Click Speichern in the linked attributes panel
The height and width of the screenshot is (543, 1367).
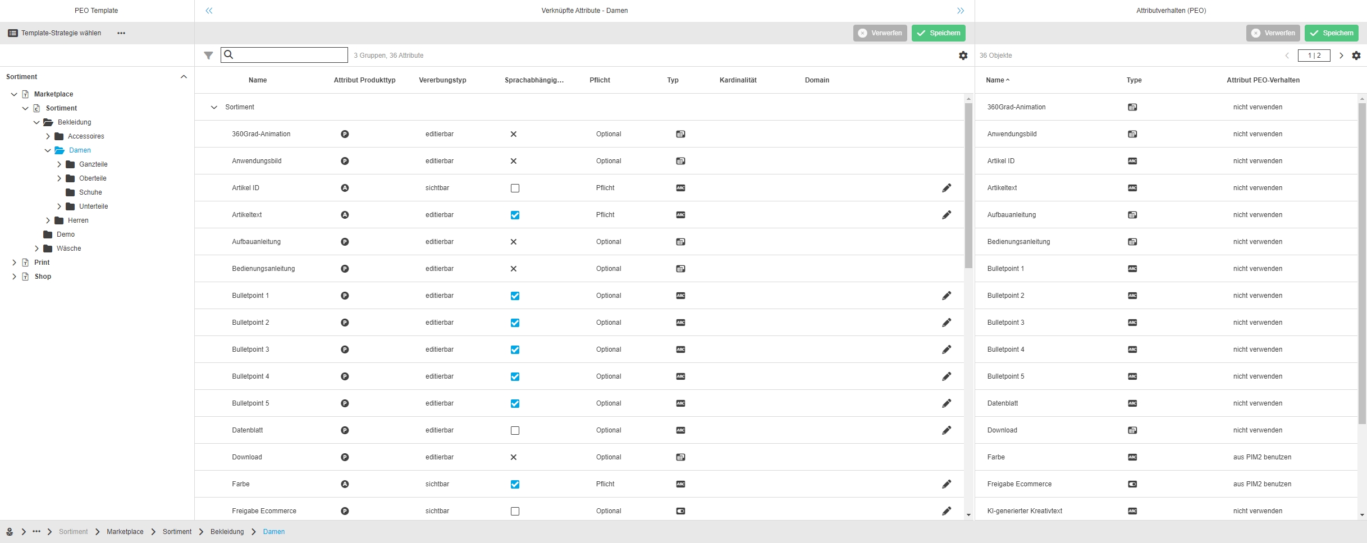938,33
